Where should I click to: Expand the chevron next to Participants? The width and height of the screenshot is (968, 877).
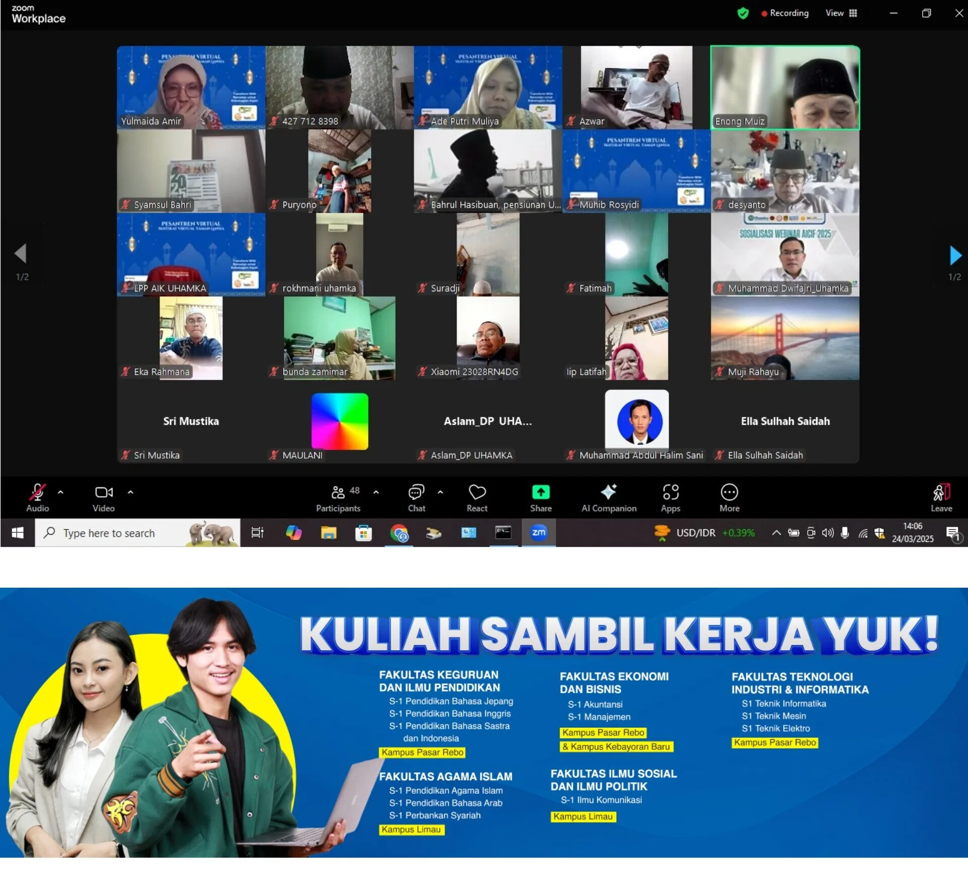click(376, 492)
